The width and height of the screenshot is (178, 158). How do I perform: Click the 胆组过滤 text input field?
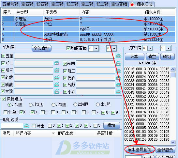pyautogui.click(x=12, y=126)
